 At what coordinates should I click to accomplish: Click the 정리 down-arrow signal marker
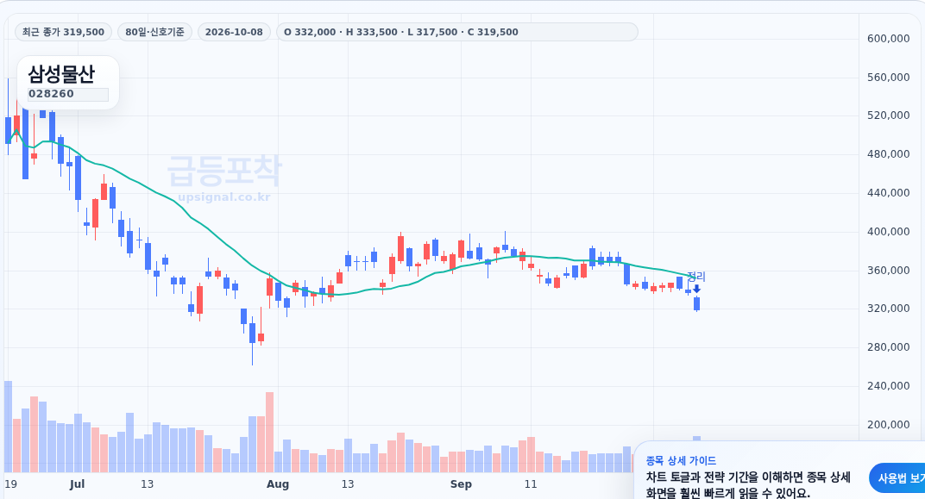tap(696, 289)
